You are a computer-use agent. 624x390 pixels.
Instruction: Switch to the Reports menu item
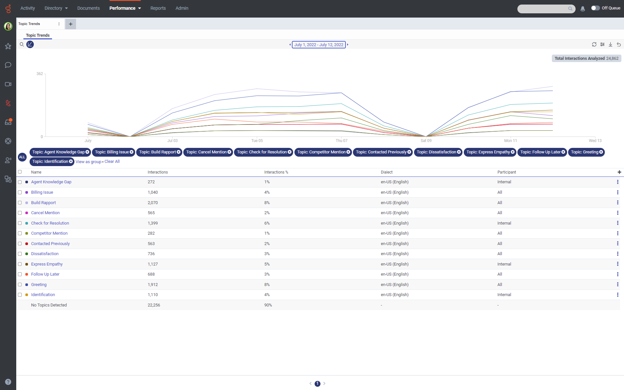(158, 8)
